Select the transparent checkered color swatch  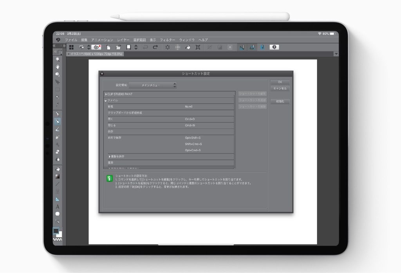click(x=58, y=239)
